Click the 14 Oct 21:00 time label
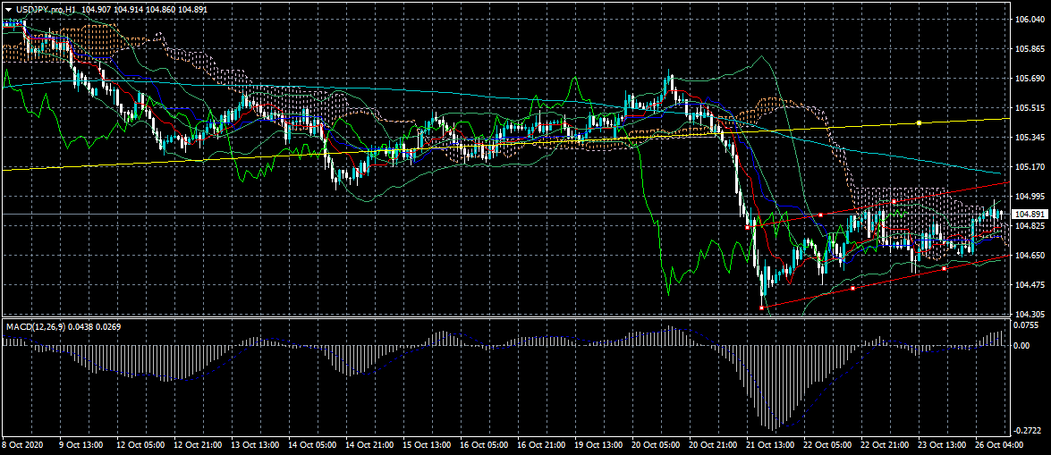 point(370,445)
